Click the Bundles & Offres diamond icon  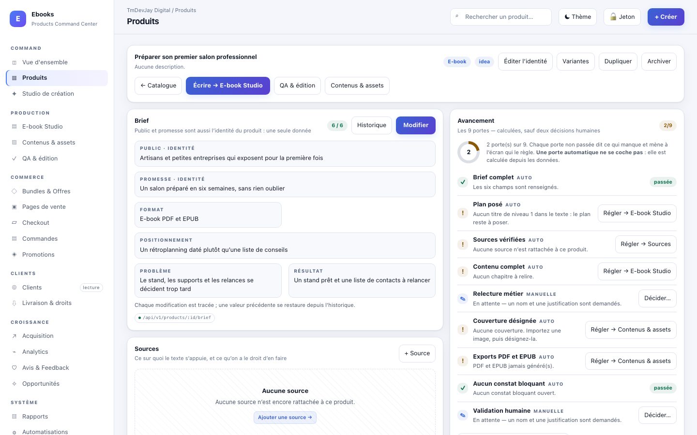(14, 191)
